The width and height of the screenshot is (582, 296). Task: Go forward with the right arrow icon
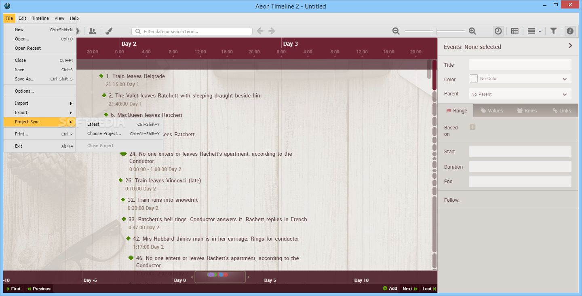[x=272, y=31]
